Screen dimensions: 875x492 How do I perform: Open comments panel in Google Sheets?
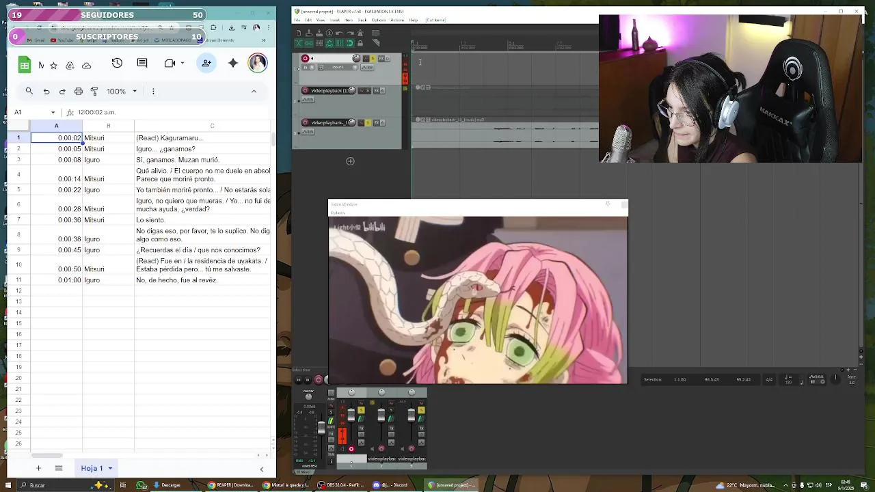click(142, 63)
